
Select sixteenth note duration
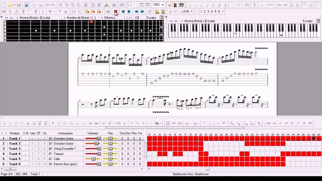(x=214, y=5)
